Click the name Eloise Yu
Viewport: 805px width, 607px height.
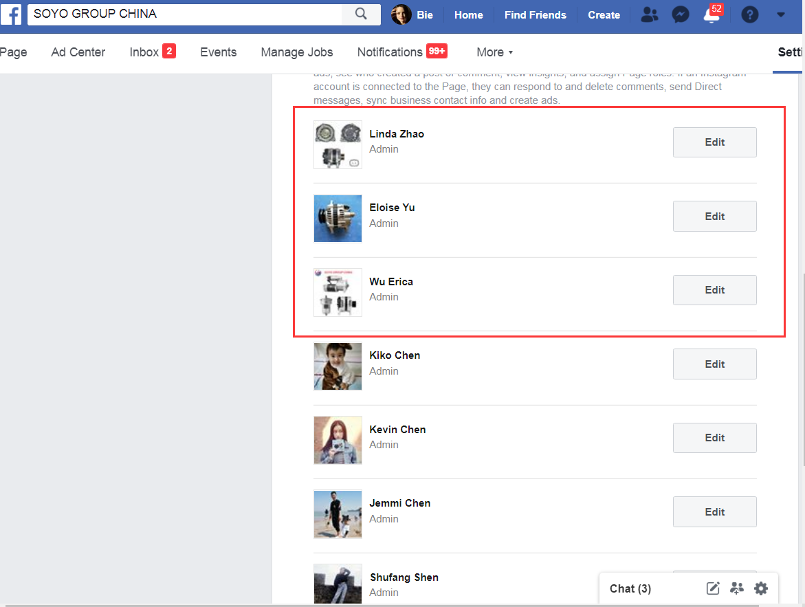(392, 208)
